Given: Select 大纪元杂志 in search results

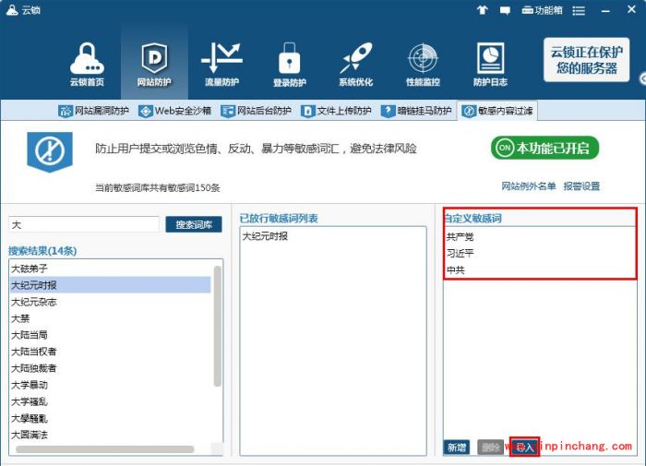Looking at the screenshot, I should click(x=110, y=302).
